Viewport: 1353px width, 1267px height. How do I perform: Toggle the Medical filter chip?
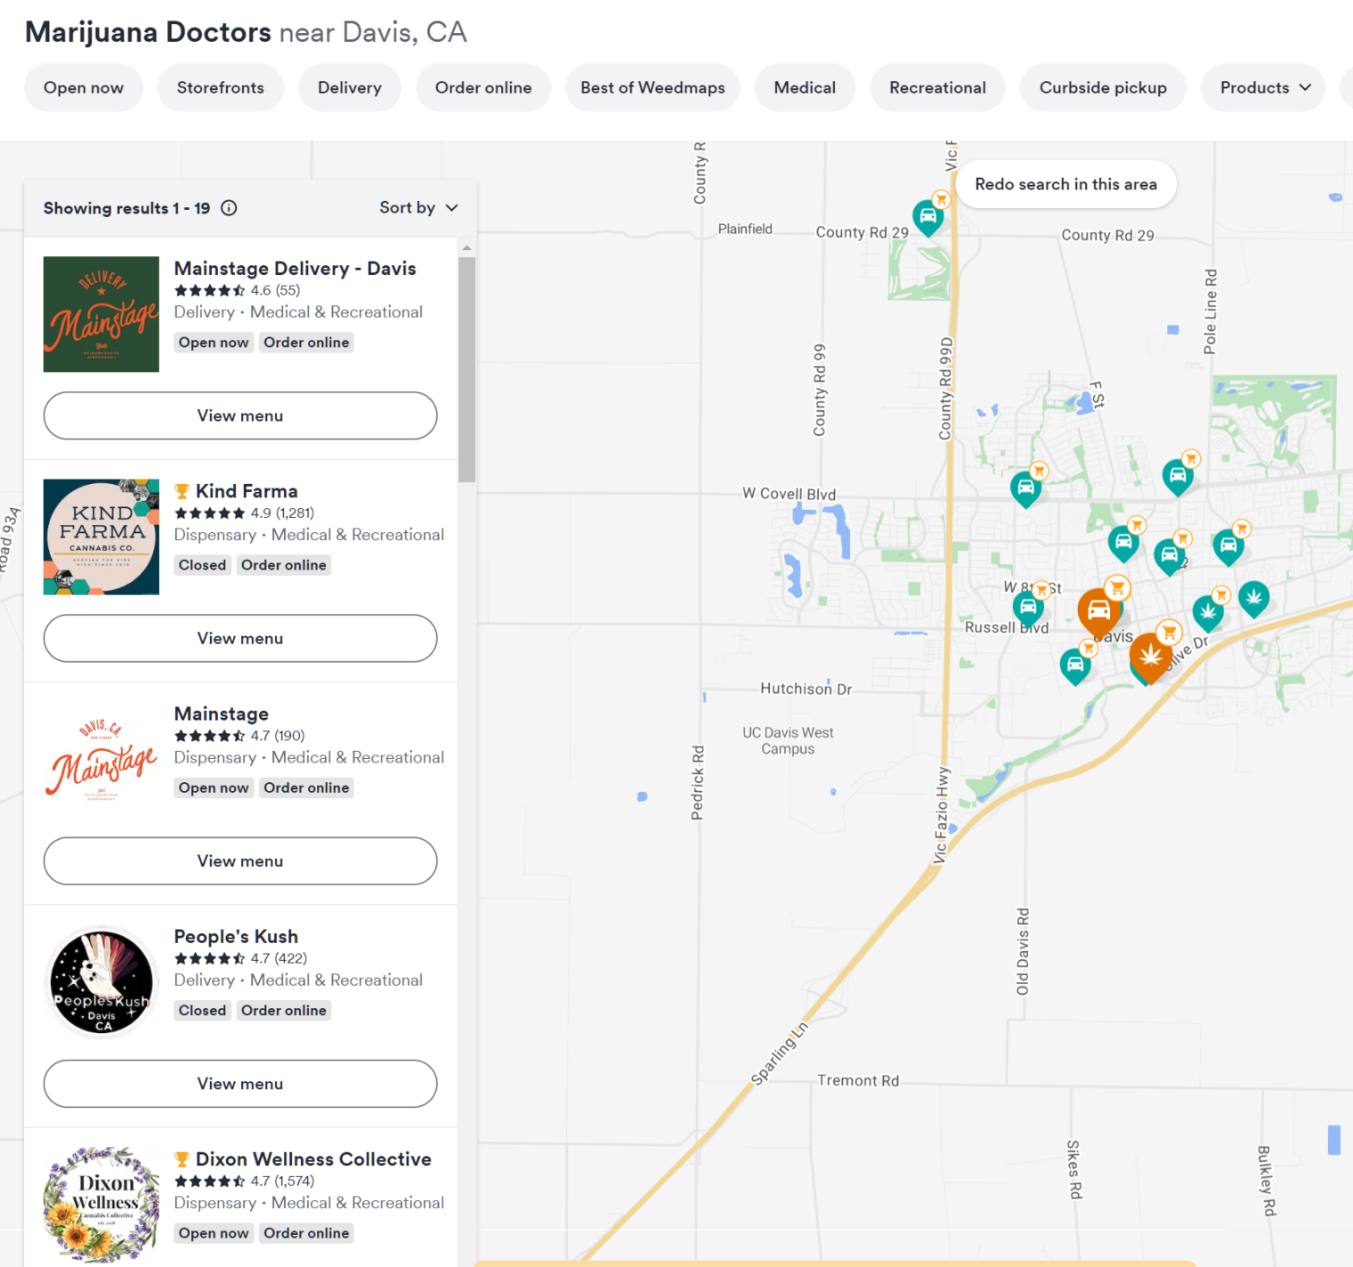(x=805, y=87)
